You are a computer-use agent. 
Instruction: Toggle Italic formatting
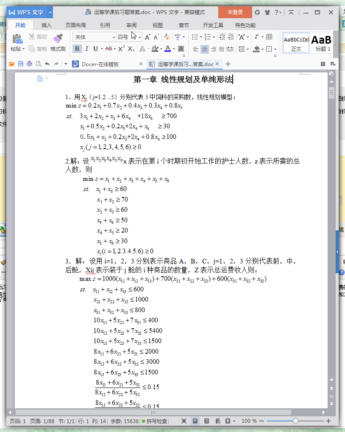pyautogui.click(x=86, y=49)
